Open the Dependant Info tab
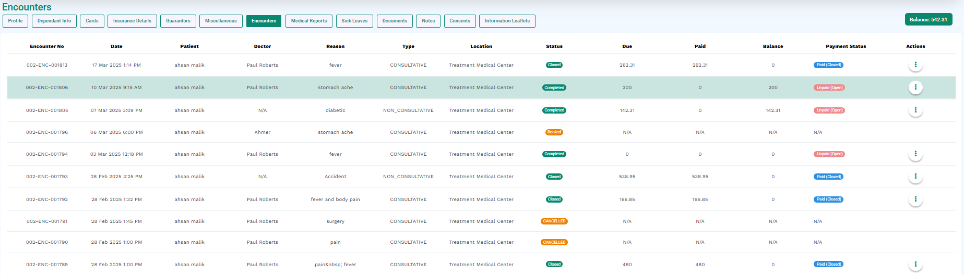Screen dimensions: 964x275 coord(54,21)
